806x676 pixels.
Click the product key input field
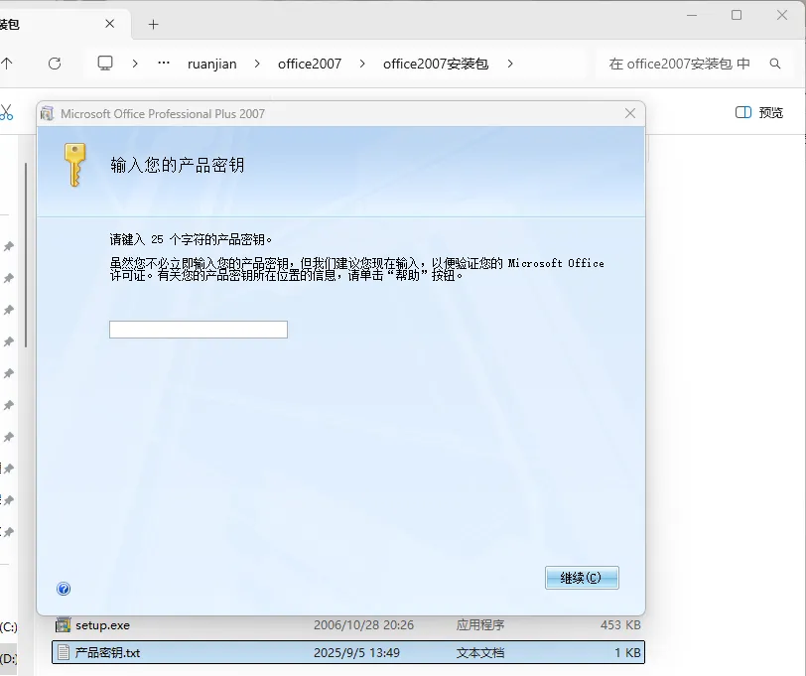[x=198, y=330]
